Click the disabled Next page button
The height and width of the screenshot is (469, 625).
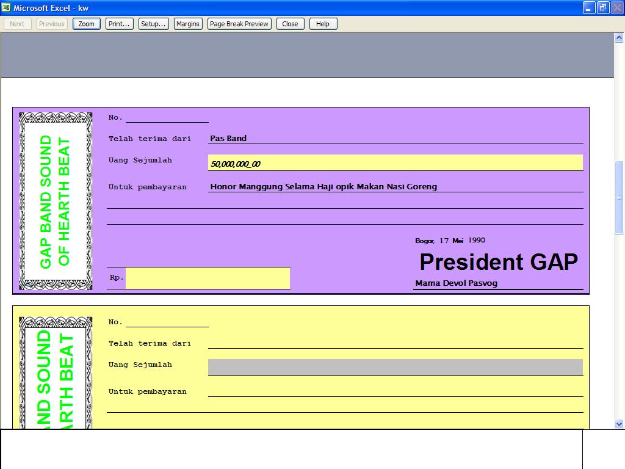(17, 24)
